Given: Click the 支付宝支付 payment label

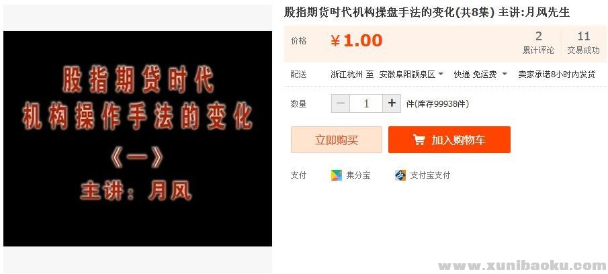Looking at the screenshot, I should pos(430,175).
